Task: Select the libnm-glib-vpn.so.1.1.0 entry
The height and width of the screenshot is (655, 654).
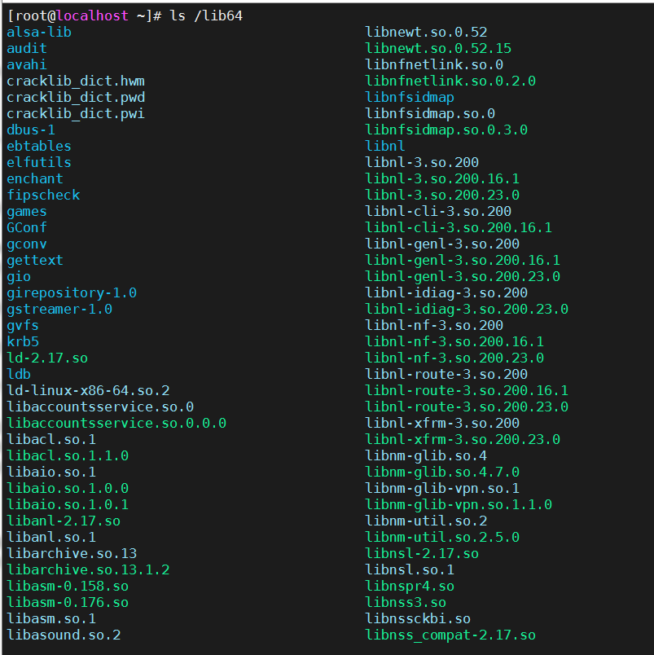Action: (459, 504)
